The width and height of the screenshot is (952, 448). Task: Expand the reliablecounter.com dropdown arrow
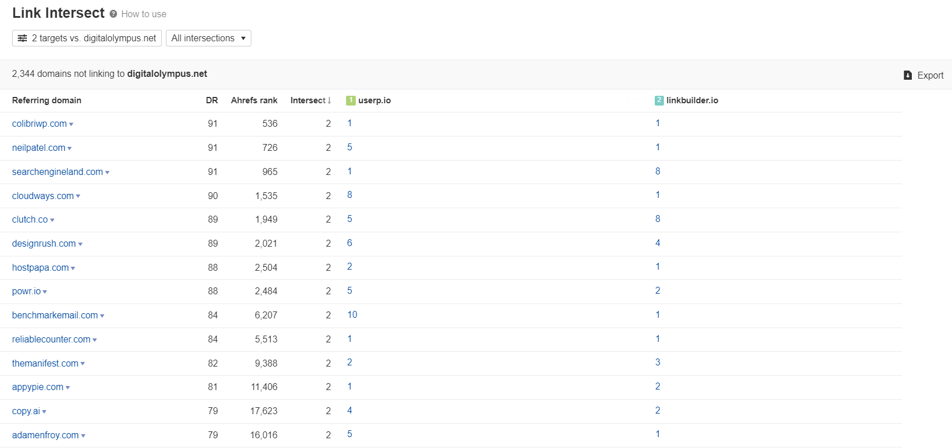pos(95,340)
